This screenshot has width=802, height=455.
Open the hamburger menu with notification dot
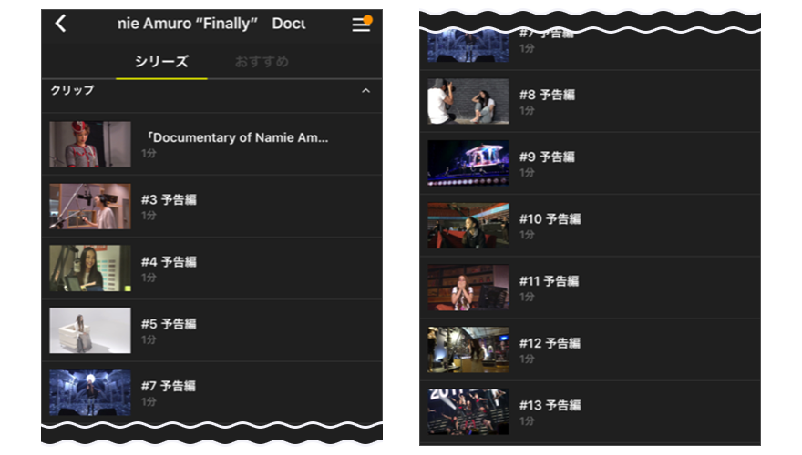tap(362, 24)
